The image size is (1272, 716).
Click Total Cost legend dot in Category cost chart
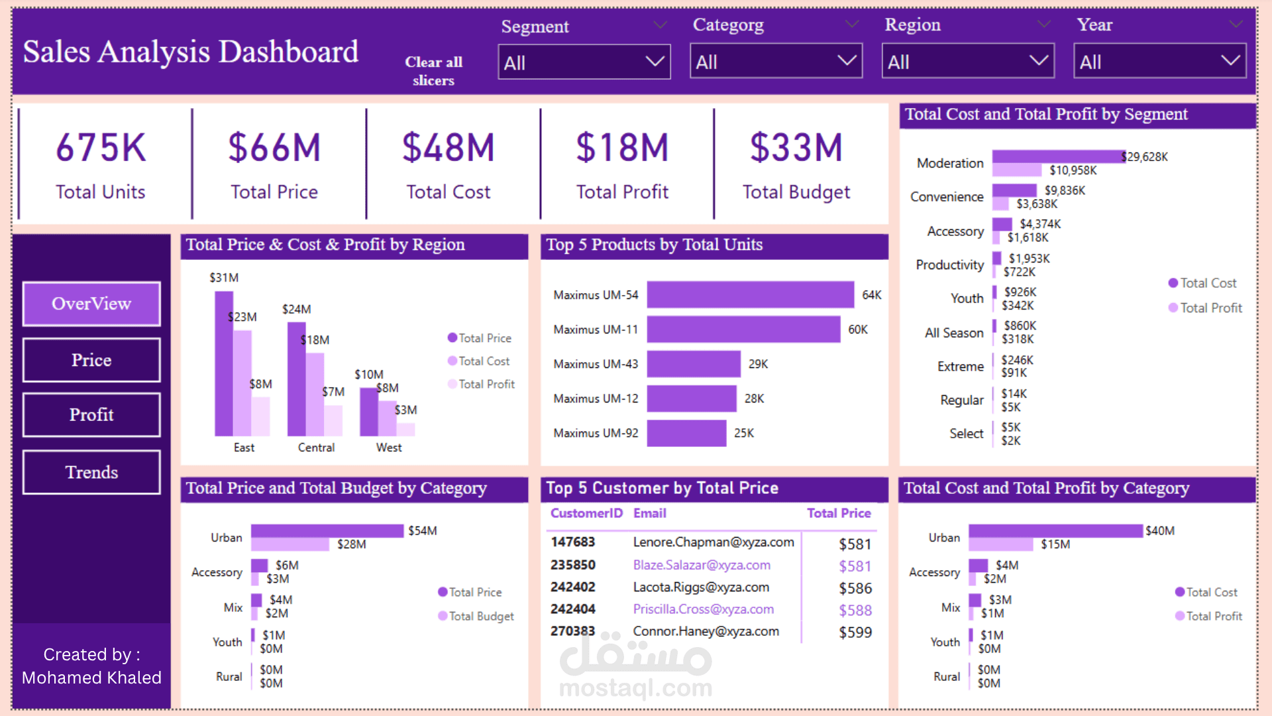point(1179,592)
